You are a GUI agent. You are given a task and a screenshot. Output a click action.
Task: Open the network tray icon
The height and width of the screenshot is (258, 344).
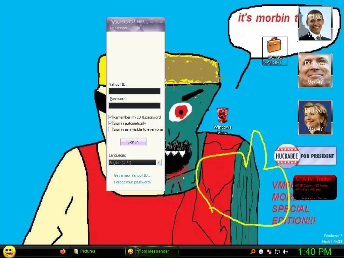tap(277, 252)
